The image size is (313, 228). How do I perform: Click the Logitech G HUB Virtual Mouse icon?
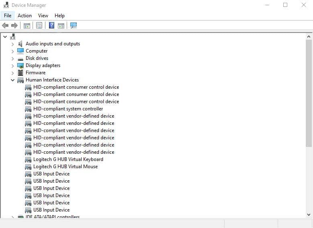28,167
